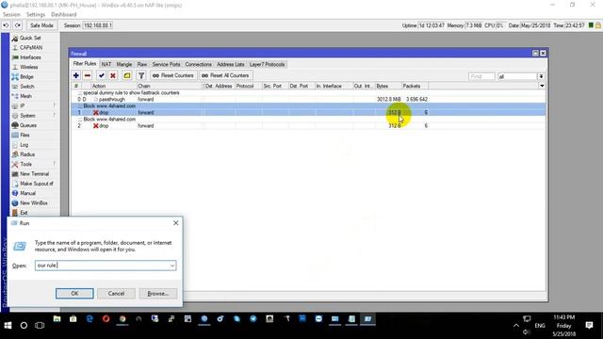Open the column chooser dropdown arrow in table header
Image resolution: width=603 pixels, height=339 pixels.
(542, 86)
